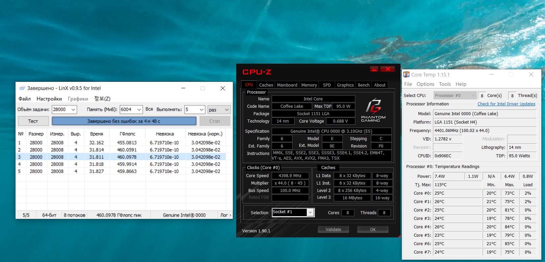The width and height of the screenshot is (545, 262).
Task: Switch to the Bench tab in CPU-Z
Action: click(364, 85)
